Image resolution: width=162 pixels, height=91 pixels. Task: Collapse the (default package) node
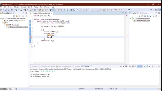tap(5, 25)
